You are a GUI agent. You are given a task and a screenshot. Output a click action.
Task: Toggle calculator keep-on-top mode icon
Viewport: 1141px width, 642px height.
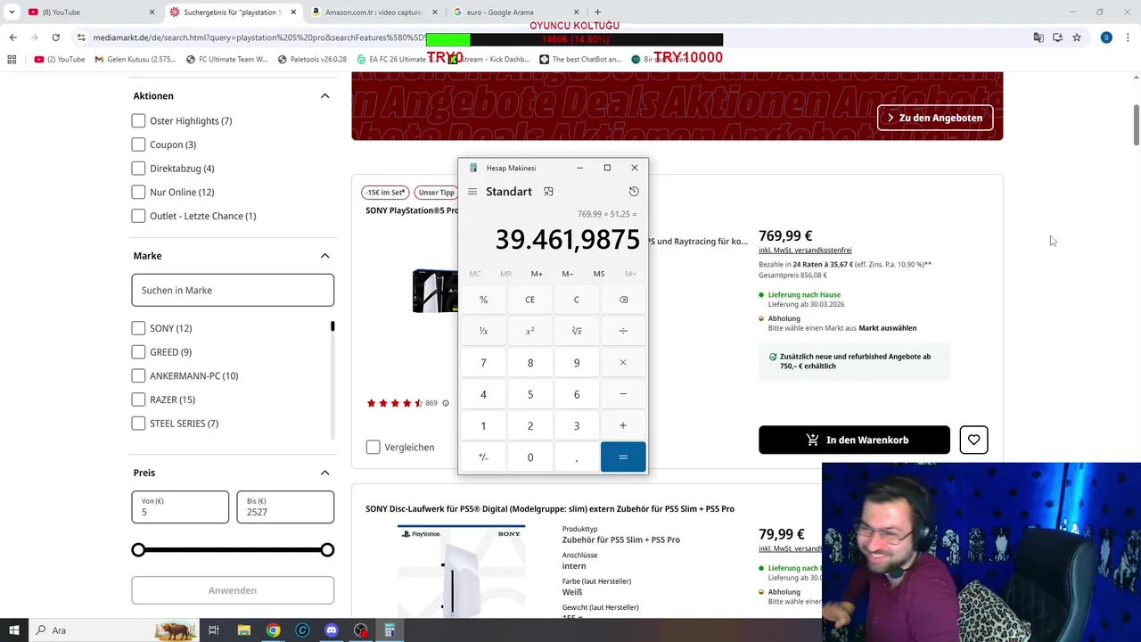pyautogui.click(x=548, y=192)
